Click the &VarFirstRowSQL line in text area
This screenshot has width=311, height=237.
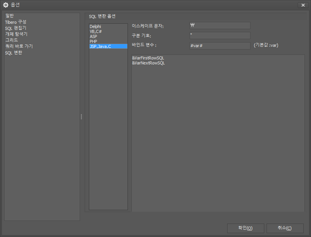coord(148,58)
